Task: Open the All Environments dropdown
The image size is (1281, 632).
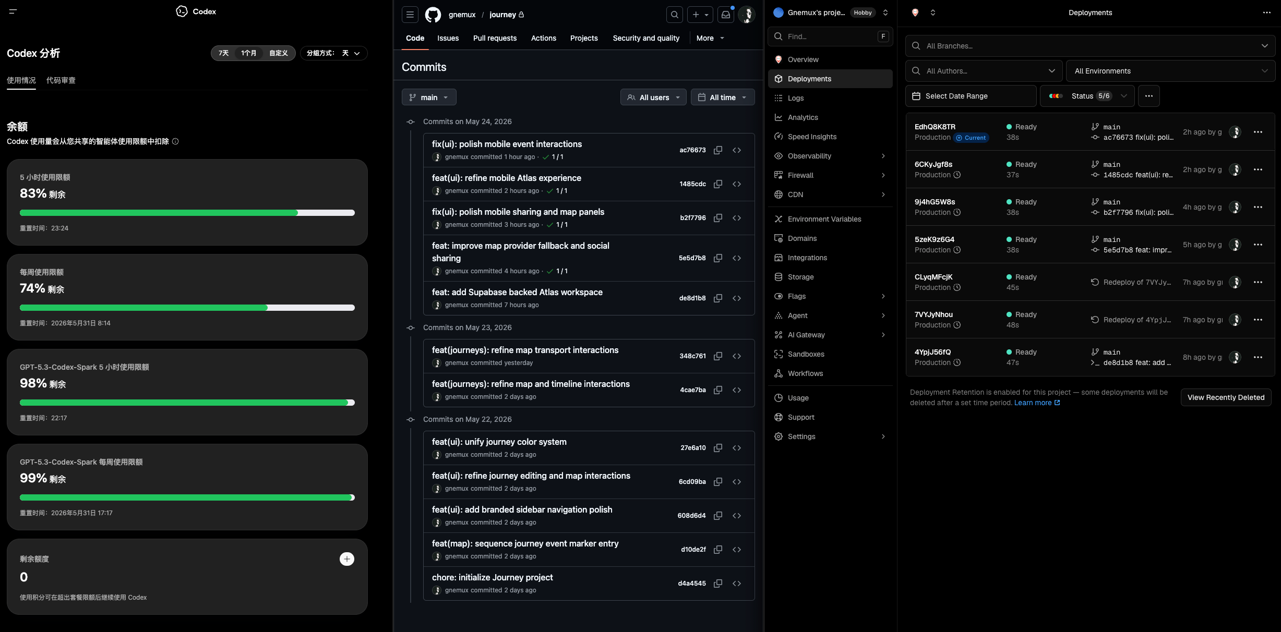Action: pyautogui.click(x=1171, y=71)
